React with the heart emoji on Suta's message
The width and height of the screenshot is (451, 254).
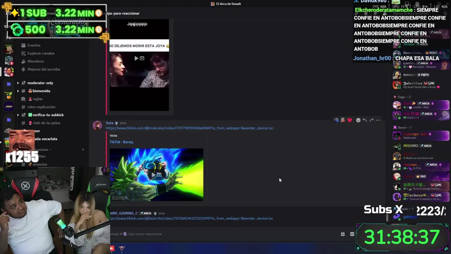coord(350,120)
